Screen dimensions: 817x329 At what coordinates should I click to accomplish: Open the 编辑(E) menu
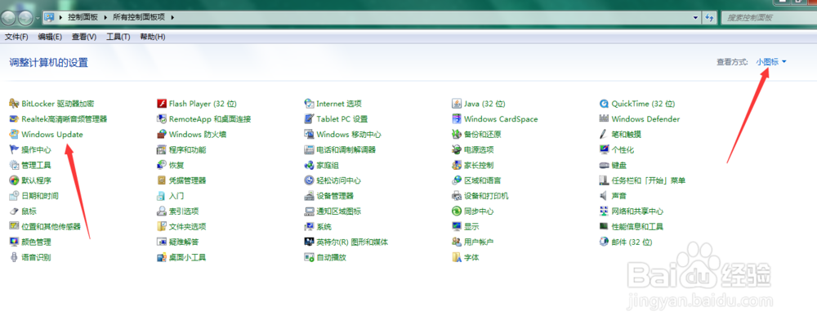50,37
